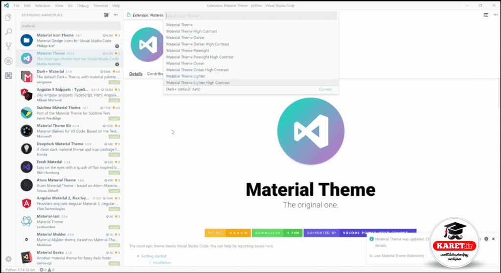Screen dimensions: 501x273
Task: Choose Material Theme Darker option
Action: pos(251,38)
